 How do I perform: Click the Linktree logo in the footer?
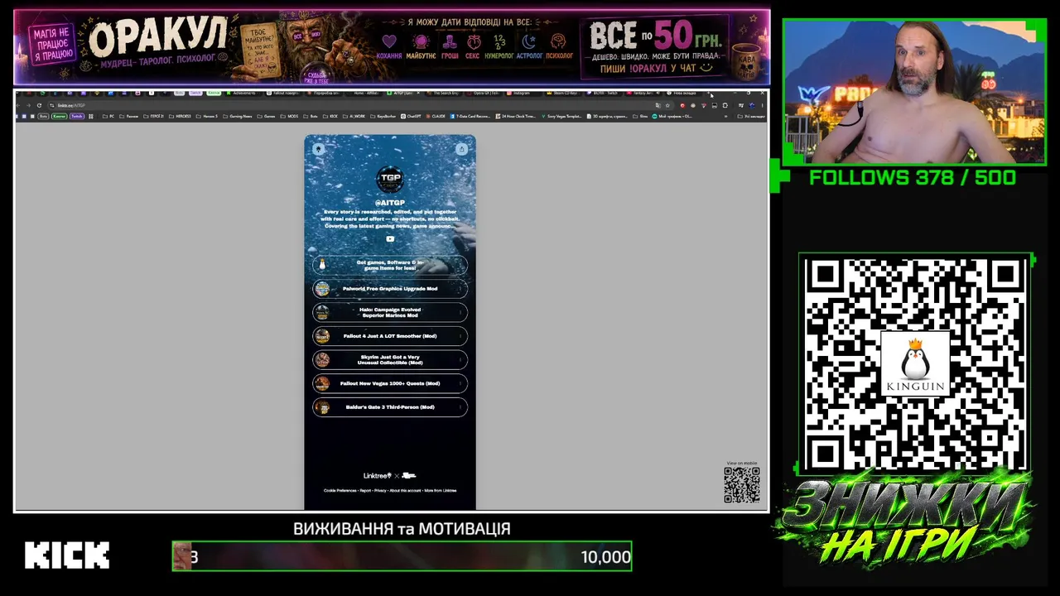pyautogui.click(x=378, y=476)
